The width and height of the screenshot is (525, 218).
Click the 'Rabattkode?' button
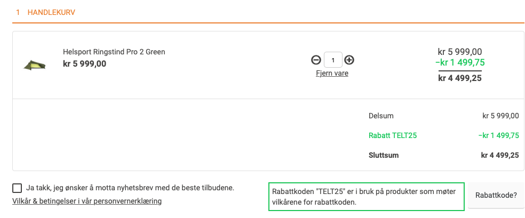point(496,196)
